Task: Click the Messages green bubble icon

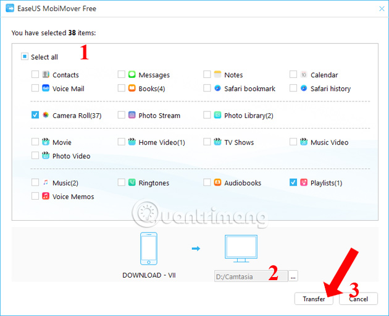Action: [x=132, y=74]
